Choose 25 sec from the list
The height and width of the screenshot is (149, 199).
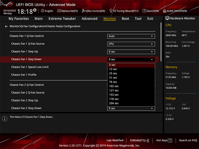131,73
